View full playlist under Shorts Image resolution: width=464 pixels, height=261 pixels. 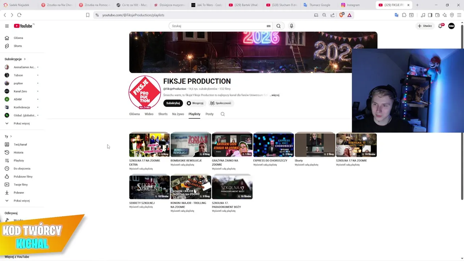pos(306,165)
